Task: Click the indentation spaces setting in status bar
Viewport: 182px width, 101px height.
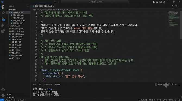Action: tap(152, 100)
